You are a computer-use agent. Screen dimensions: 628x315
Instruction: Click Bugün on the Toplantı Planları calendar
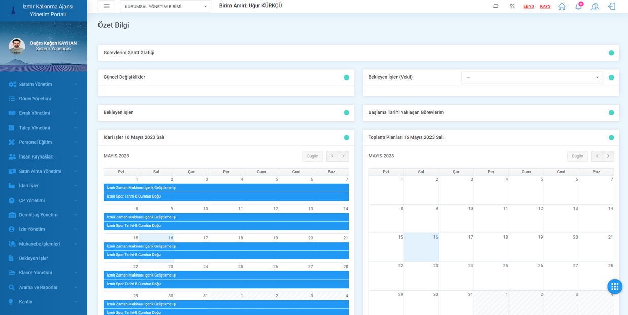[578, 156]
